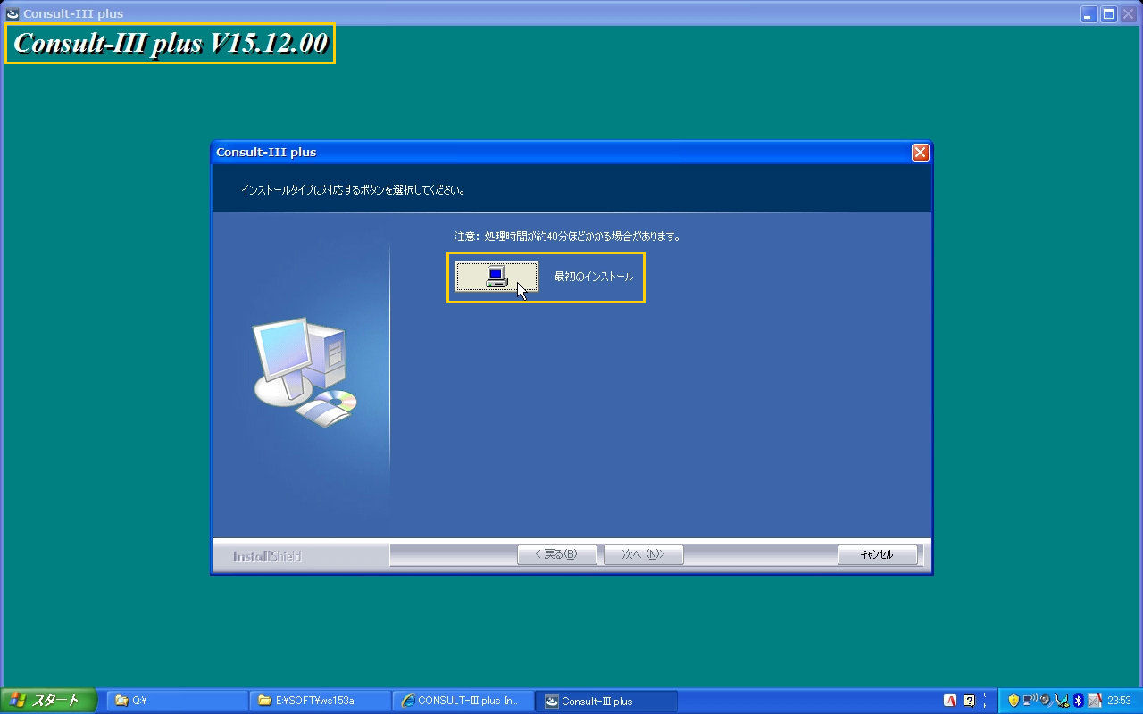Click the Bluetooth tray icon
Image resolution: width=1143 pixels, height=714 pixels.
click(1079, 701)
